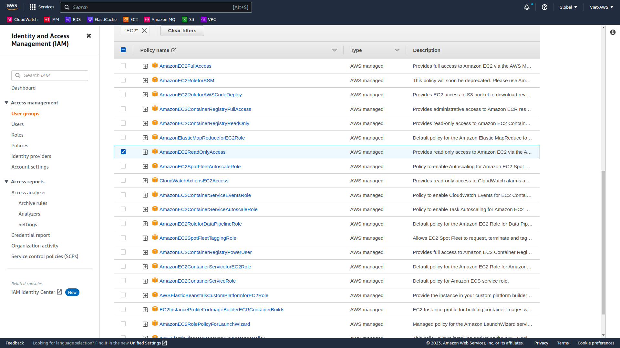The height and width of the screenshot is (348, 620).
Task: Open Cookie preferences in footer
Action: tap(596, 343)
